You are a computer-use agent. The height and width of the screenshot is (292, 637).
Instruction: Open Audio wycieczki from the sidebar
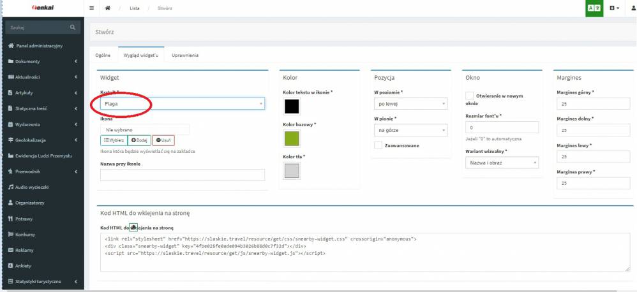pyautogui.click(x=38, y=186)
